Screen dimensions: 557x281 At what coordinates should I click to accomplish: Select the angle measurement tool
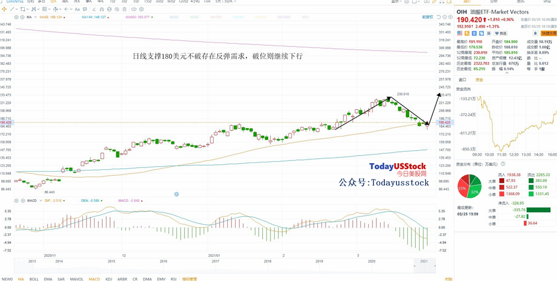click(94, 9)
